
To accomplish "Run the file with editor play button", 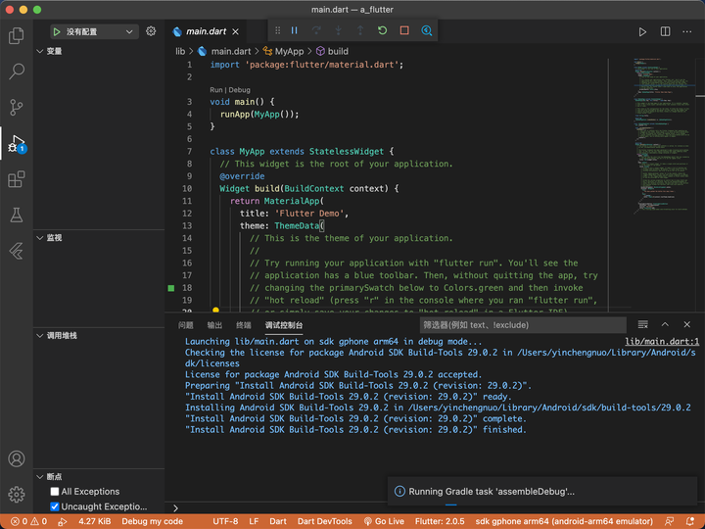I will (642, 32).
